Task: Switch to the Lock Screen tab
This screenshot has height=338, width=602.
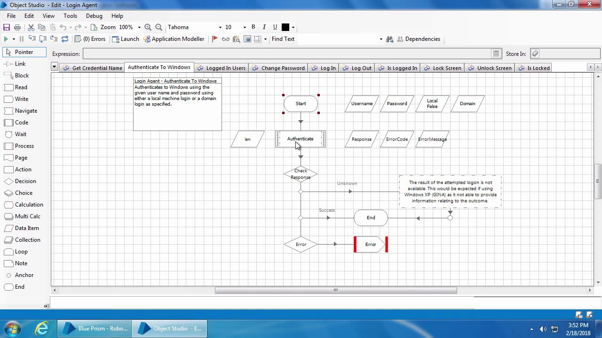Action: coord(443,68)
